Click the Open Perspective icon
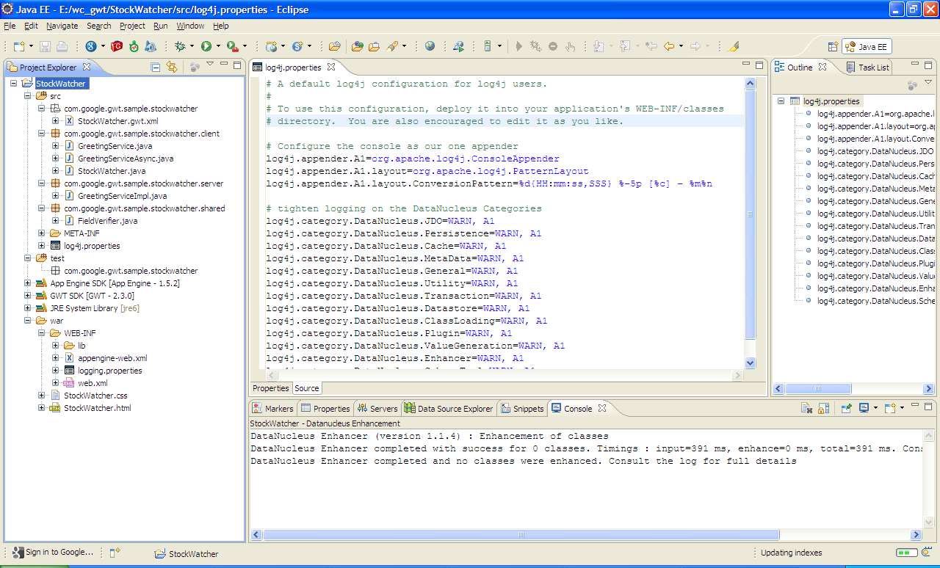This screenshot has height=568, width=940. coord(833,46)
